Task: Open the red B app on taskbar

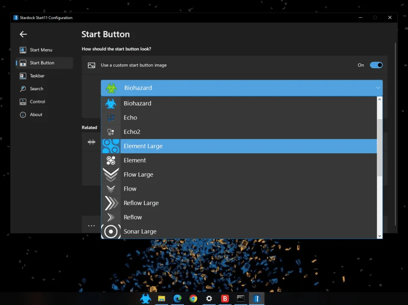Action: point(225,299)
